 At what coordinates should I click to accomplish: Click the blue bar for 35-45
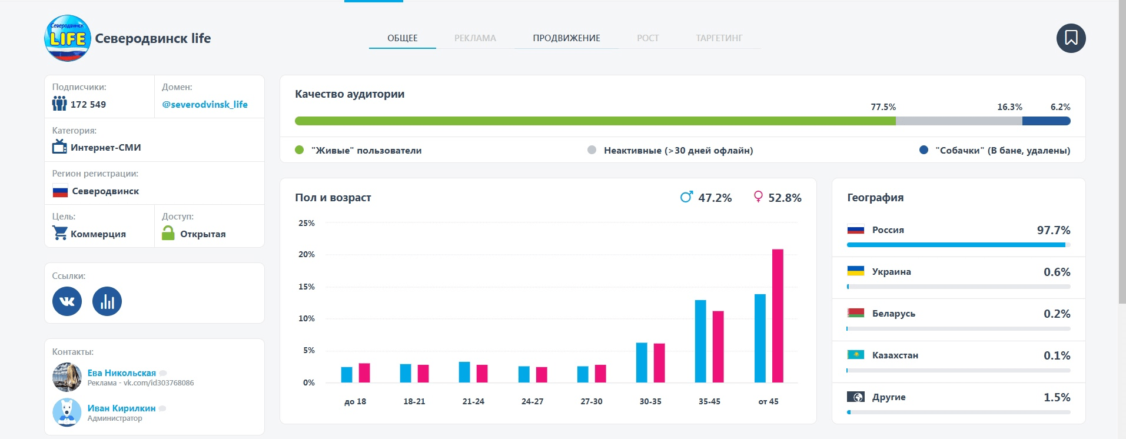point(700,341)
